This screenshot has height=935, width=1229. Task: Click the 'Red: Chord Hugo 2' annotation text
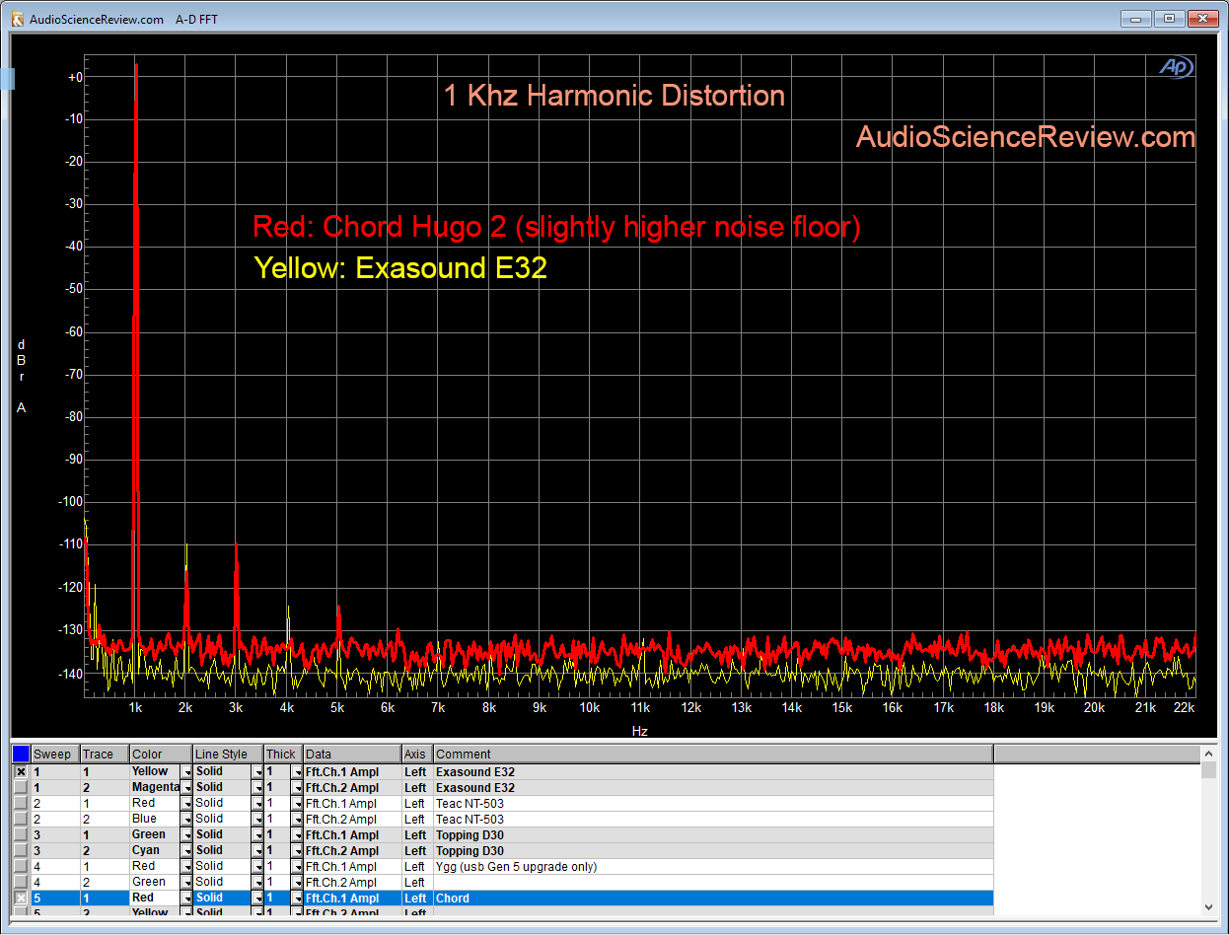(x=379, y=227)
